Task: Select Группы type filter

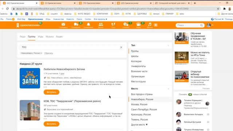Action: click(150, 51)
